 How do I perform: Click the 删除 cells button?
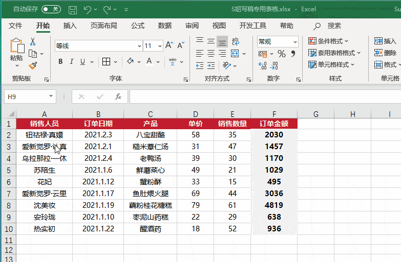click(x=385, y=53)
